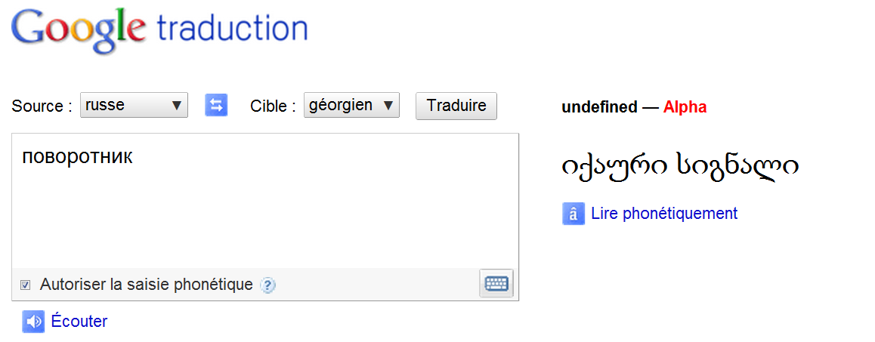Click the phonetic reading â icon
The height and width of the screenshot is (342, 875).
[574, 214]
